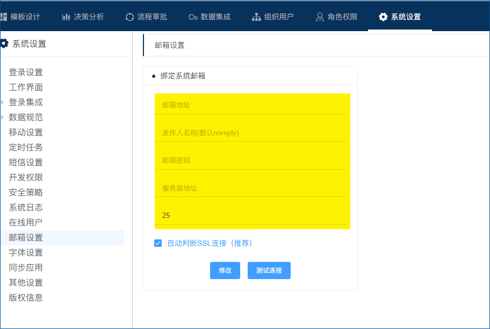
Task: Click the gear icon beside sidebar 系统设置 title
Action: click(4, 43)
